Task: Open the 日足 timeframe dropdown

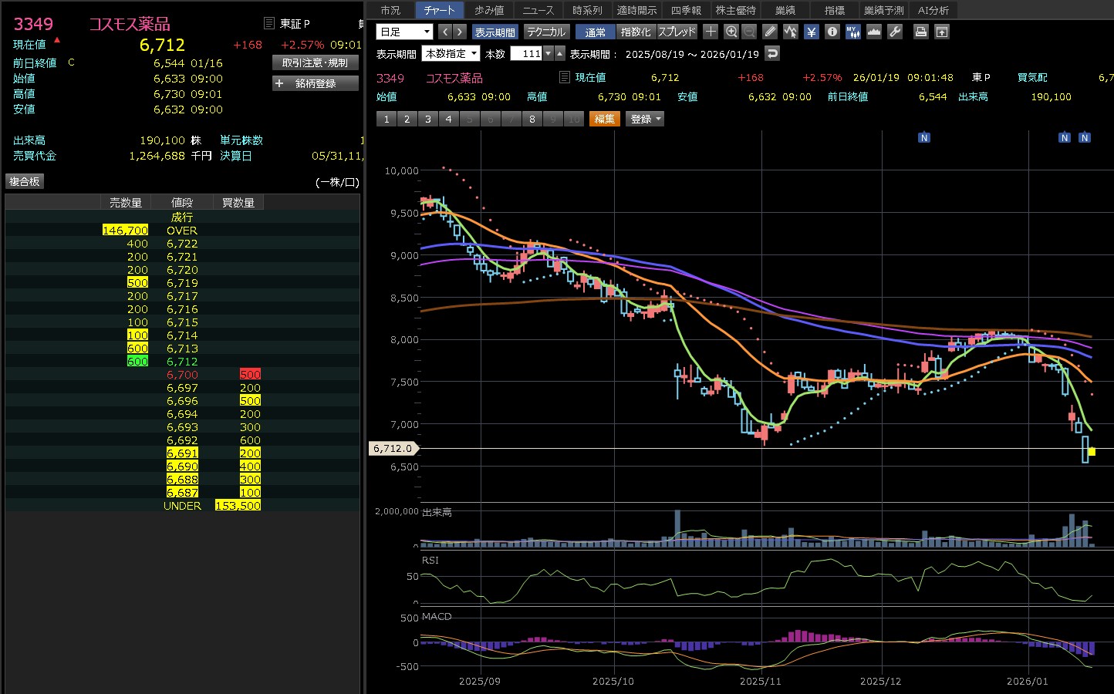Action: pyautogui.click(x=404, y=32)
